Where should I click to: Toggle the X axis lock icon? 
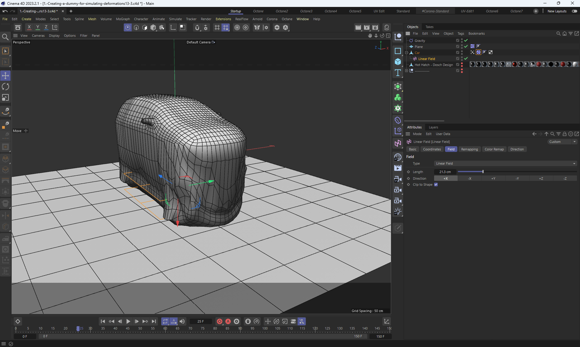29,27
